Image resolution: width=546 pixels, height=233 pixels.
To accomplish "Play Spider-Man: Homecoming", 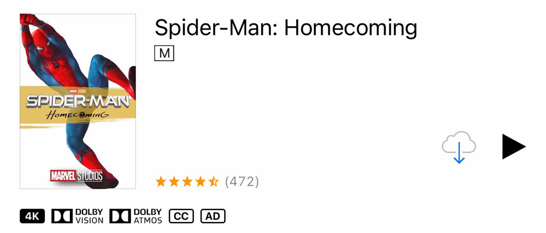I will coord(514,147).
